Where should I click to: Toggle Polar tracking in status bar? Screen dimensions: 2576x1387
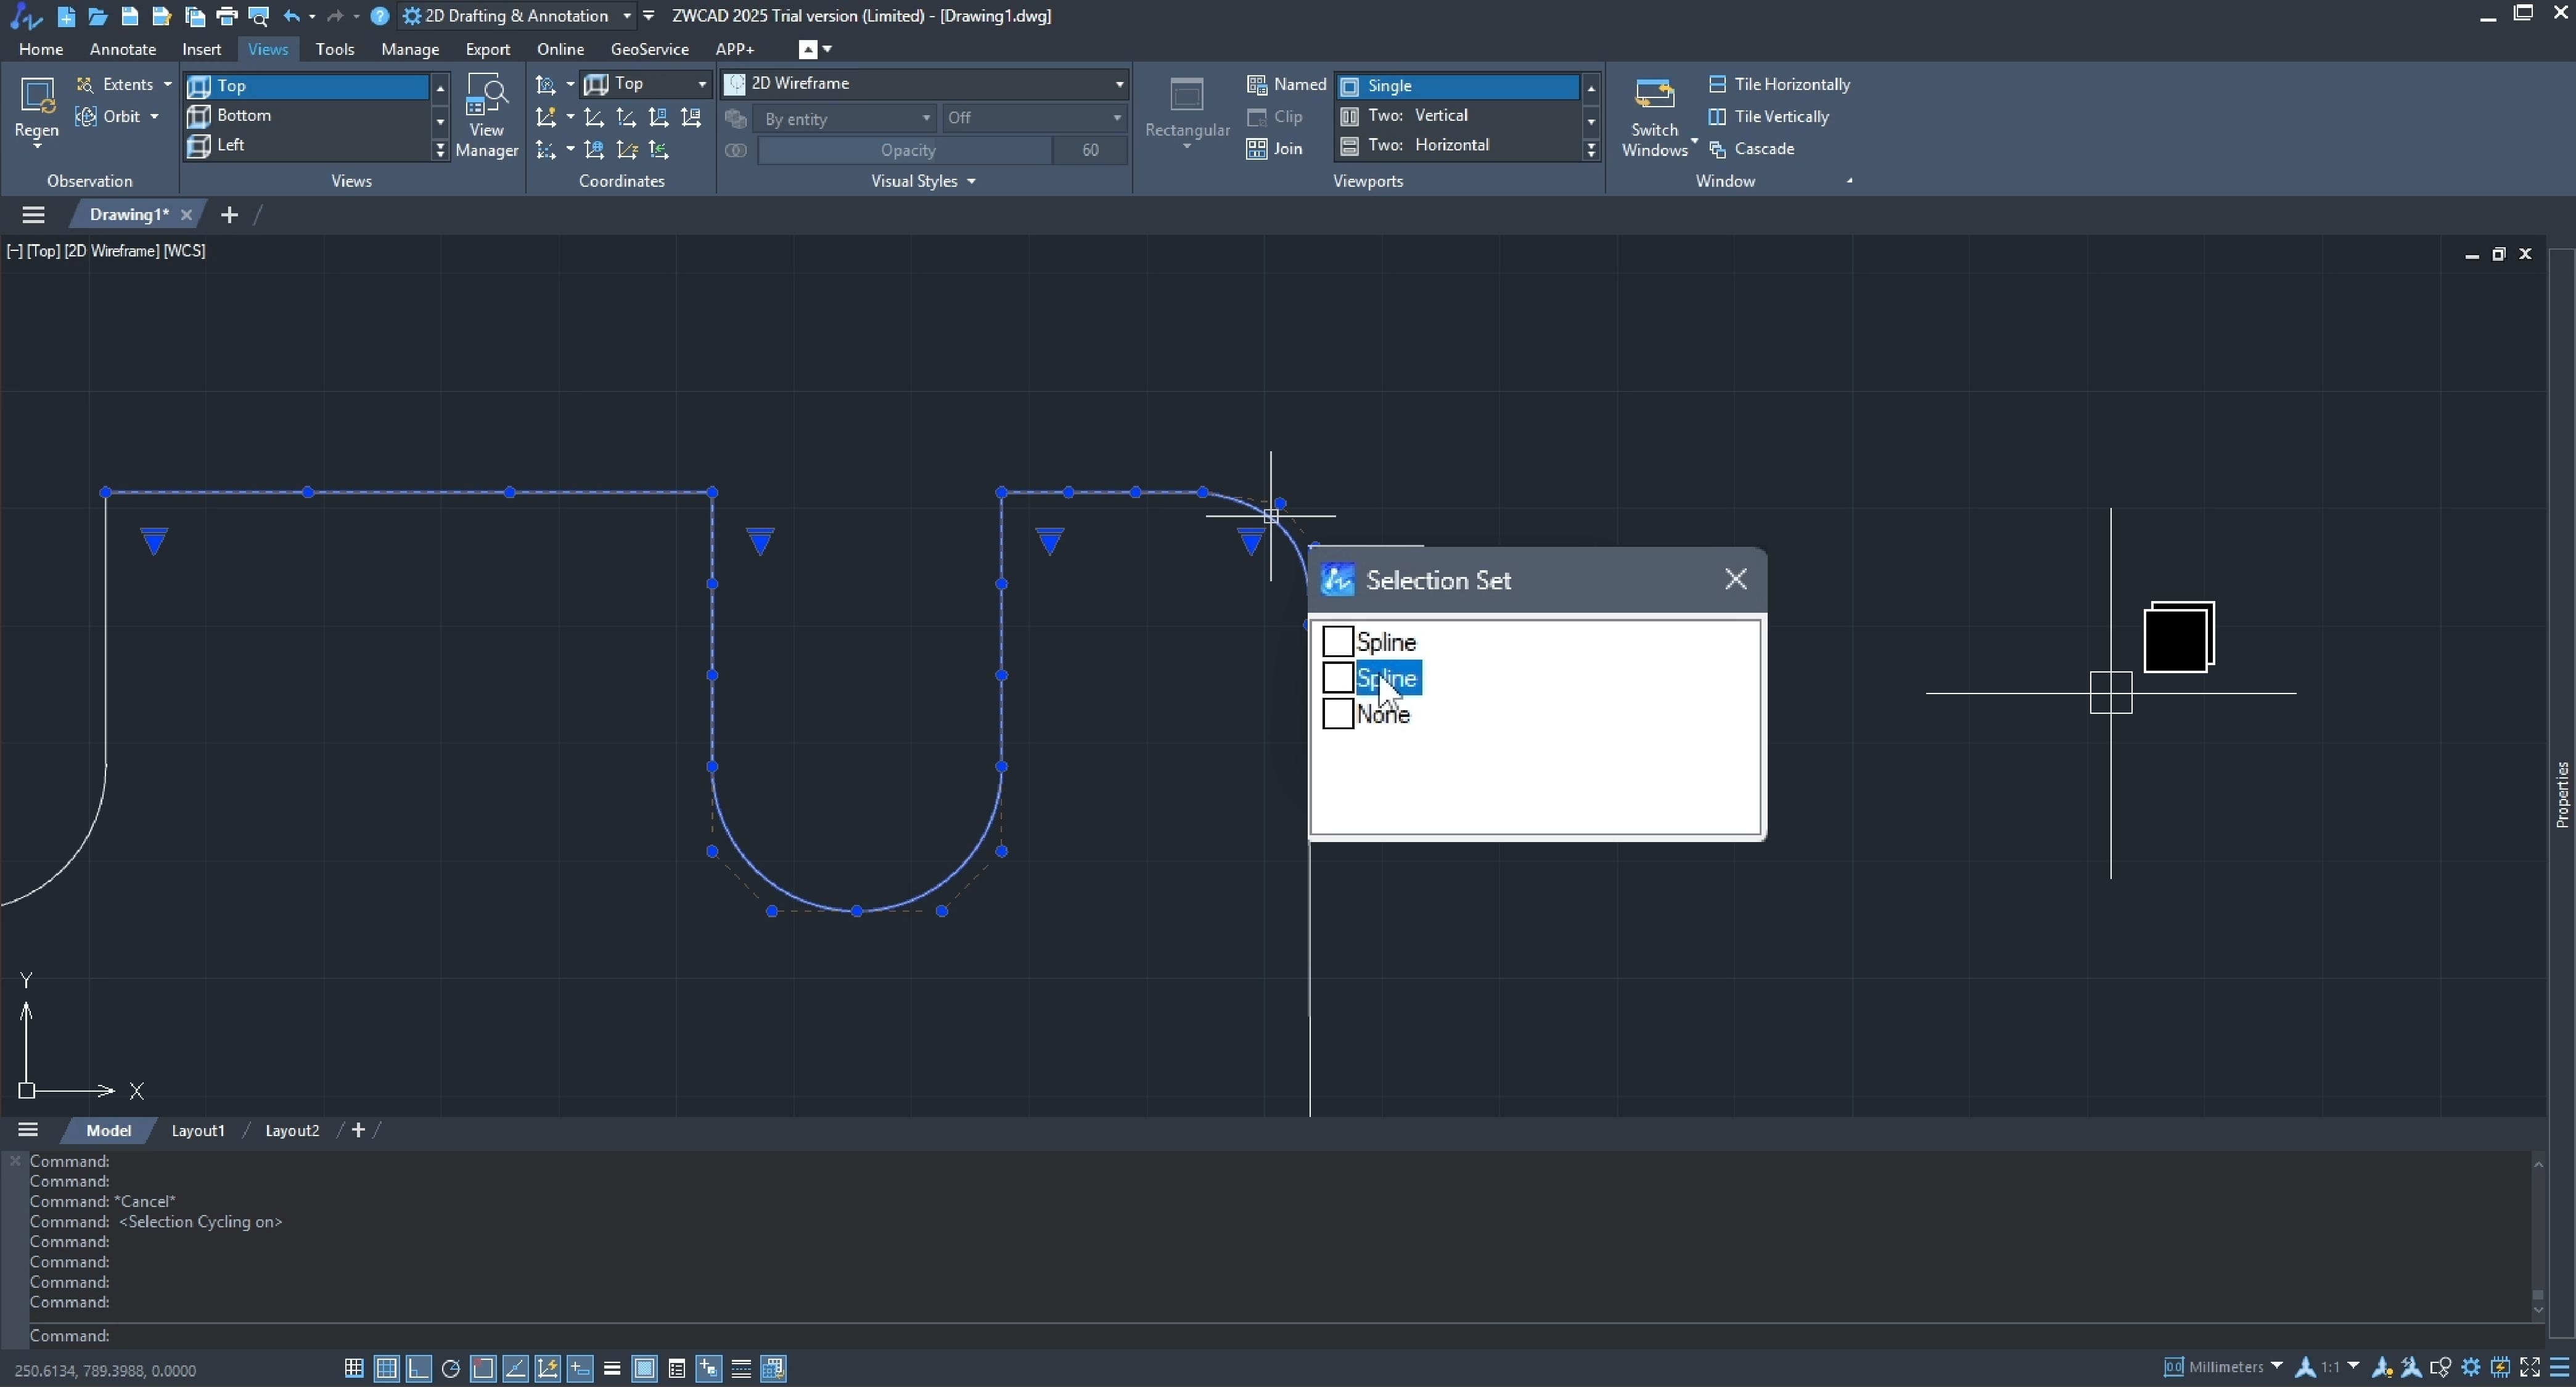click(x=451, y=1368)
